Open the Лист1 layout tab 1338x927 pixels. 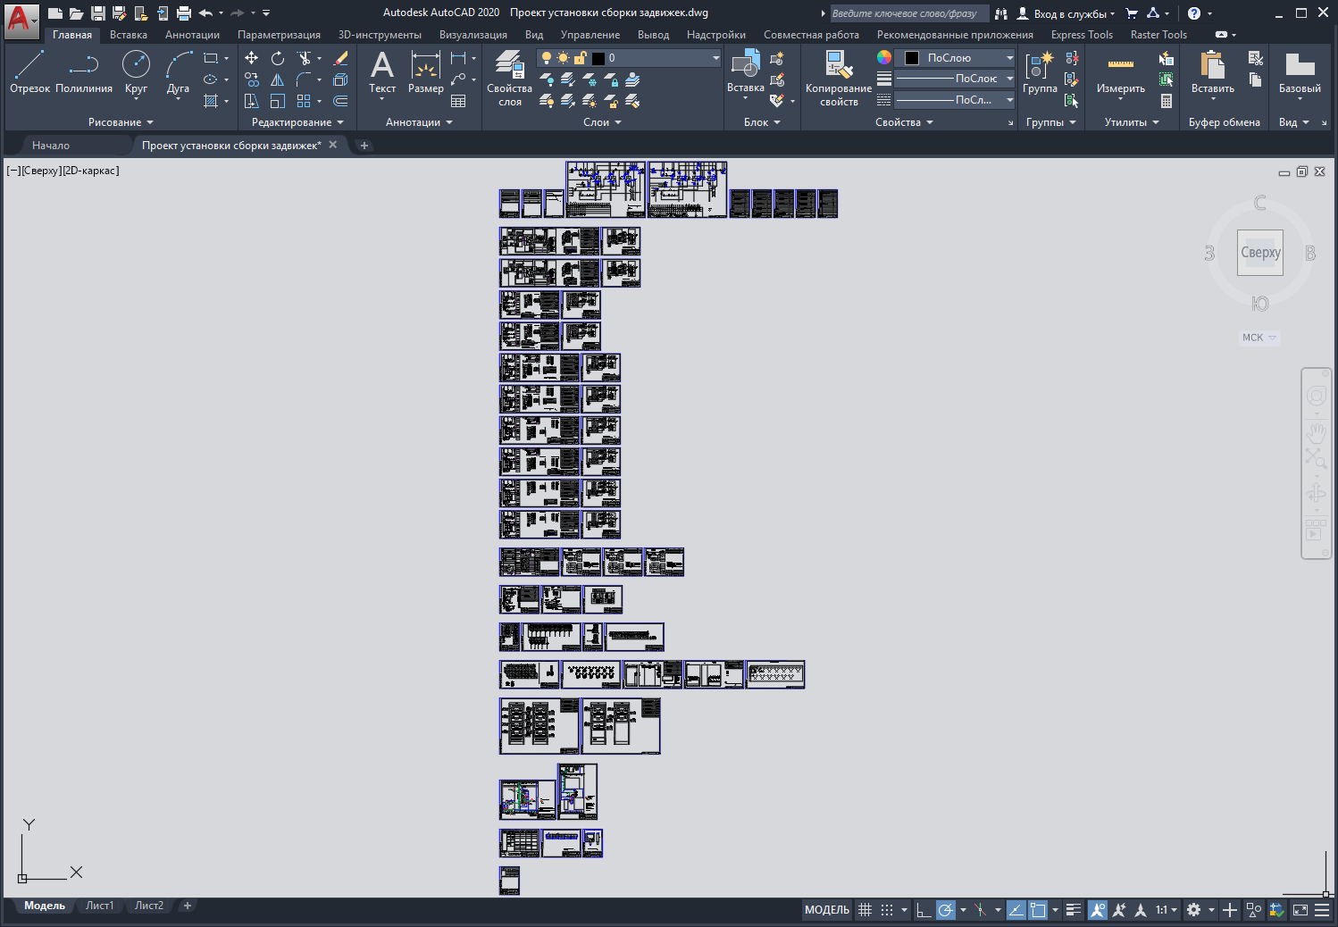pyautogui.click(x=99, y=906)
